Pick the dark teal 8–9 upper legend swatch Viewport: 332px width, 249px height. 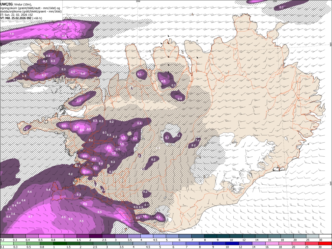click(x=211, y=236)
